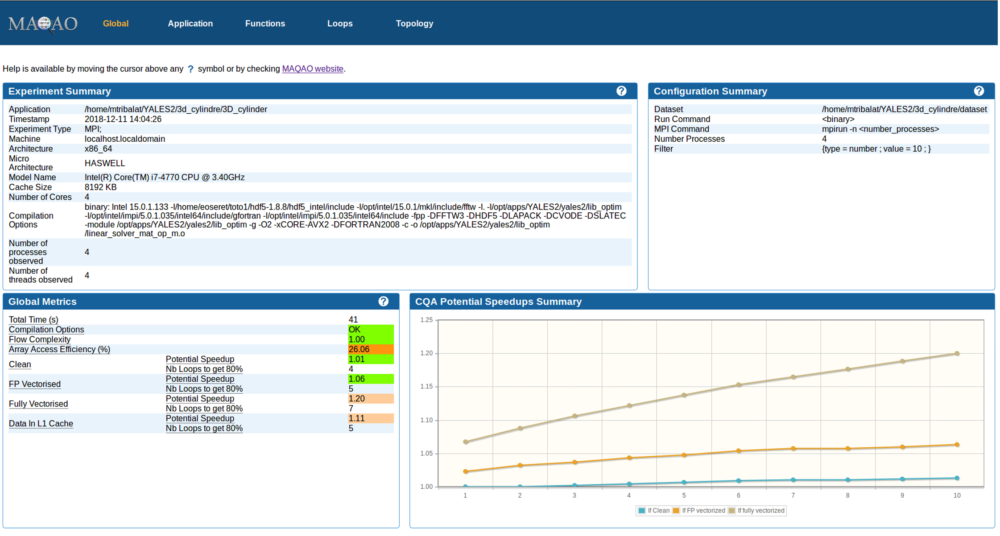The height and width of the screenshot is (536, 1000).
Task: Toggle 'If fully vectorized' legend entry
Action: (760, 511)
